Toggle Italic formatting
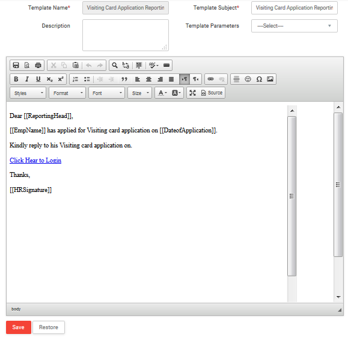 pyautogui.click(x=27, y=79)
